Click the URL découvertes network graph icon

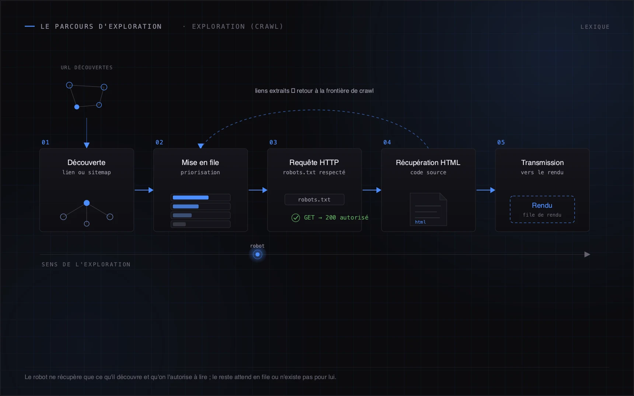pyautogui.click(x=87, y=96)
